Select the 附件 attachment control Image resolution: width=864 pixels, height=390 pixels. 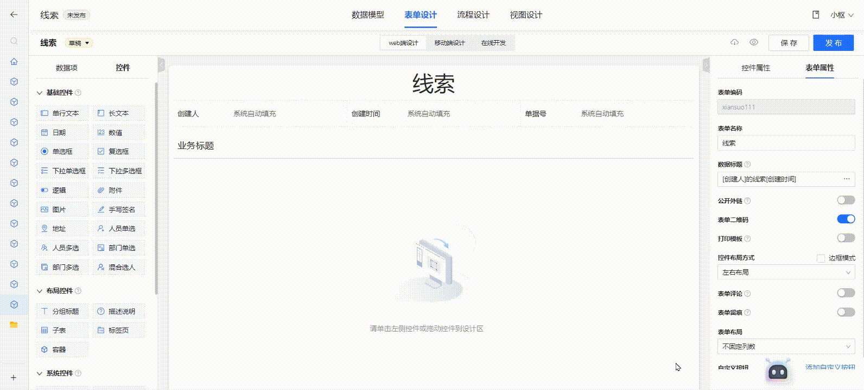[x=119, y=190]
